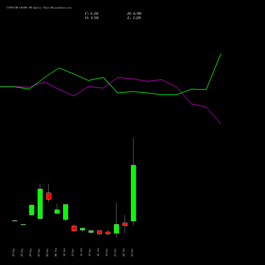This screenshot has height=265, width=265.
Task: Select the red candle above 16 Oct
Action: coord(100,232)
